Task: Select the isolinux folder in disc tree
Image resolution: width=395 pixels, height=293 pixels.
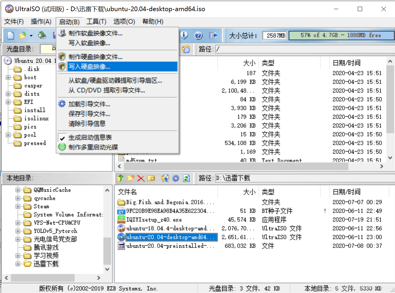Action: pyautogui.click(x=36, y=118)
